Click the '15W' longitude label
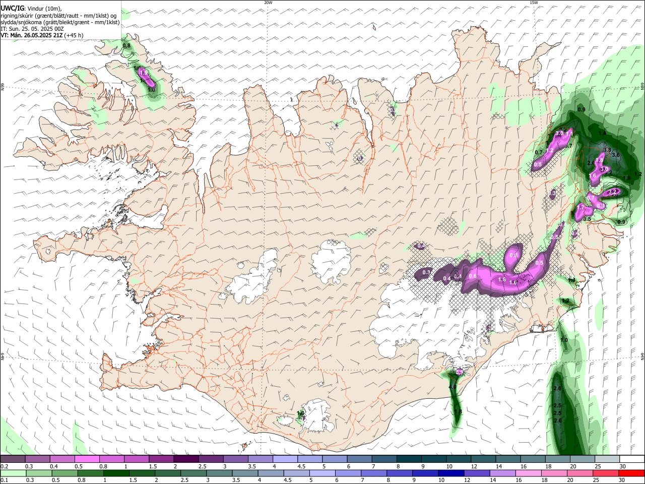 coord(534,3)
